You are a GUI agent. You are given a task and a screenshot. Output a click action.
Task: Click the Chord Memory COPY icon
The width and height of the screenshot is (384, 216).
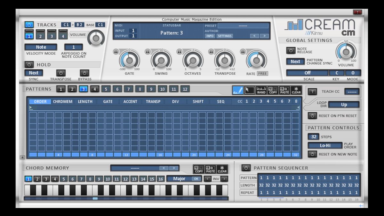199,169
